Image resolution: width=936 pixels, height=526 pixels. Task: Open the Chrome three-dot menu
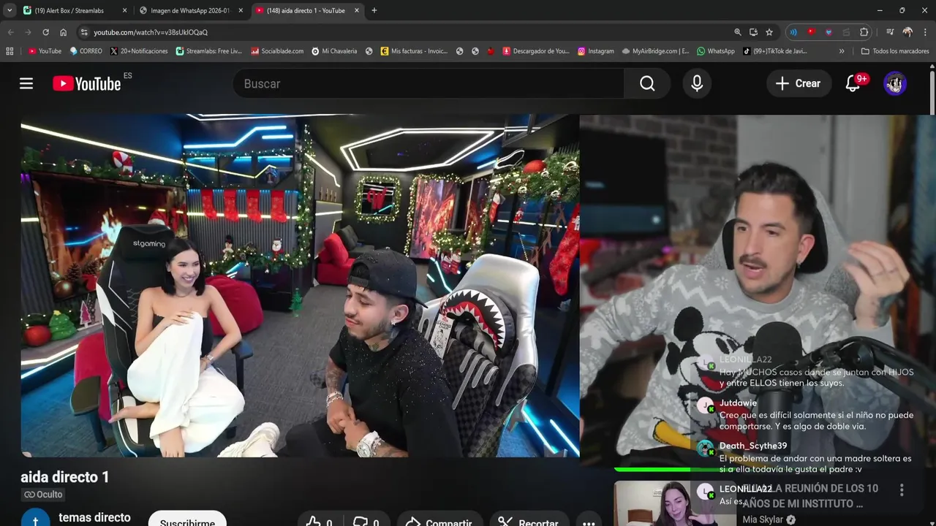(925, 32)
